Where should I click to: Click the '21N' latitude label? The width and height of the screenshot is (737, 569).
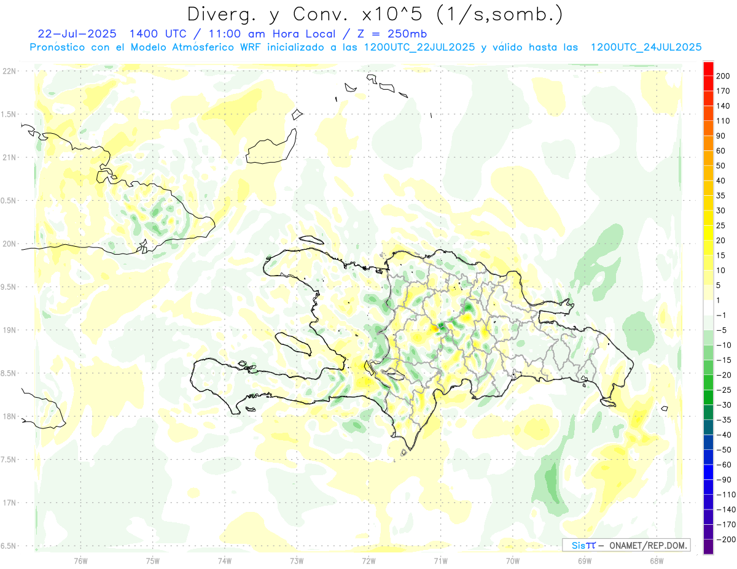coord(10,157)
